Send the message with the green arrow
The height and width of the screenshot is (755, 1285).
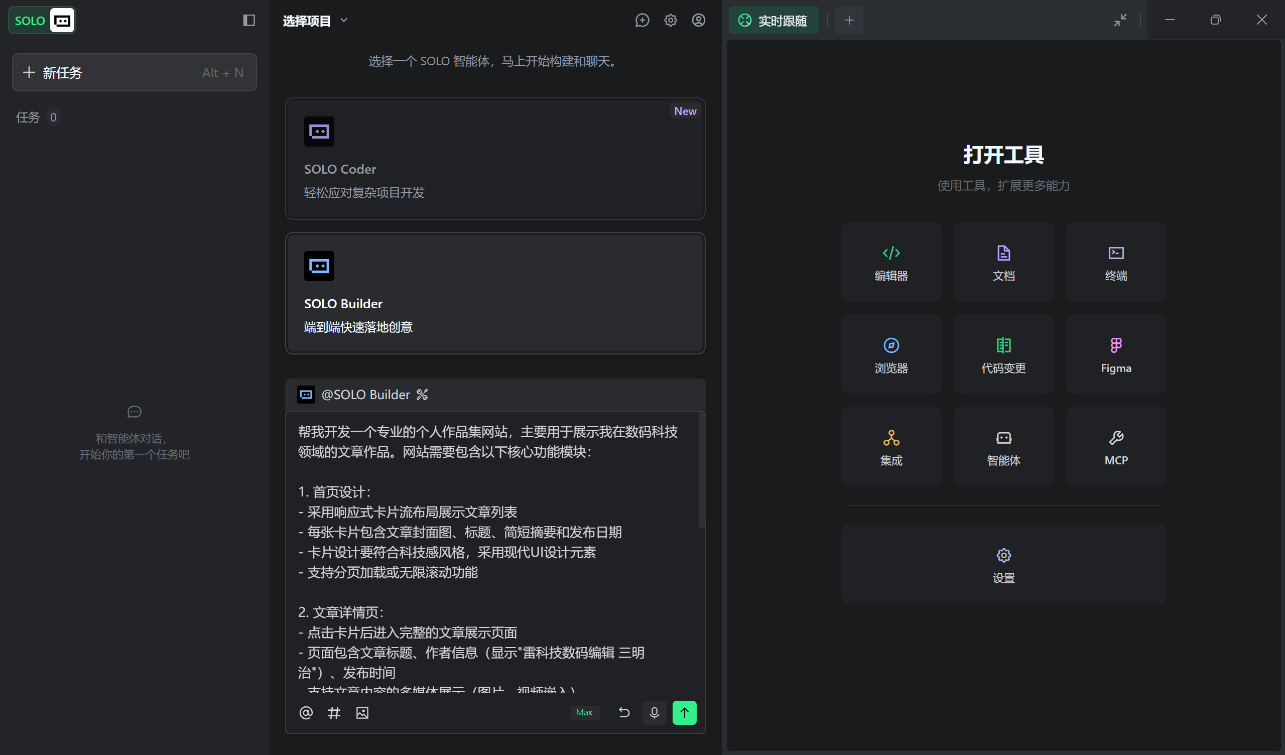684,713
